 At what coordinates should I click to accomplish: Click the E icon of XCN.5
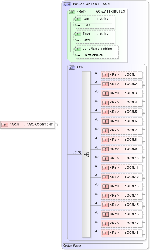point(106,112)
